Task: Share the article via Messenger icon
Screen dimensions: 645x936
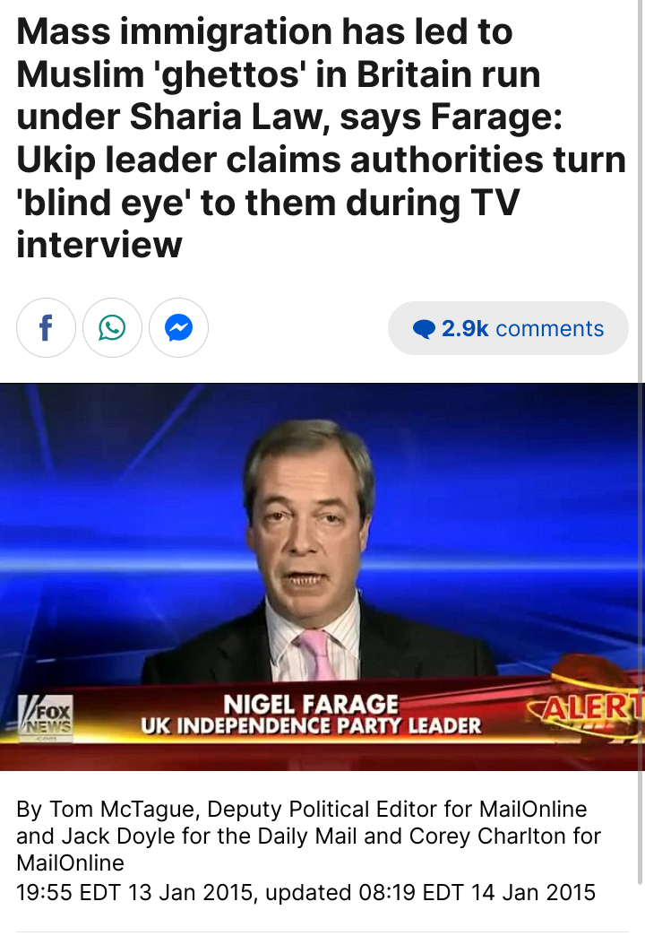Action: coord(178,328)
